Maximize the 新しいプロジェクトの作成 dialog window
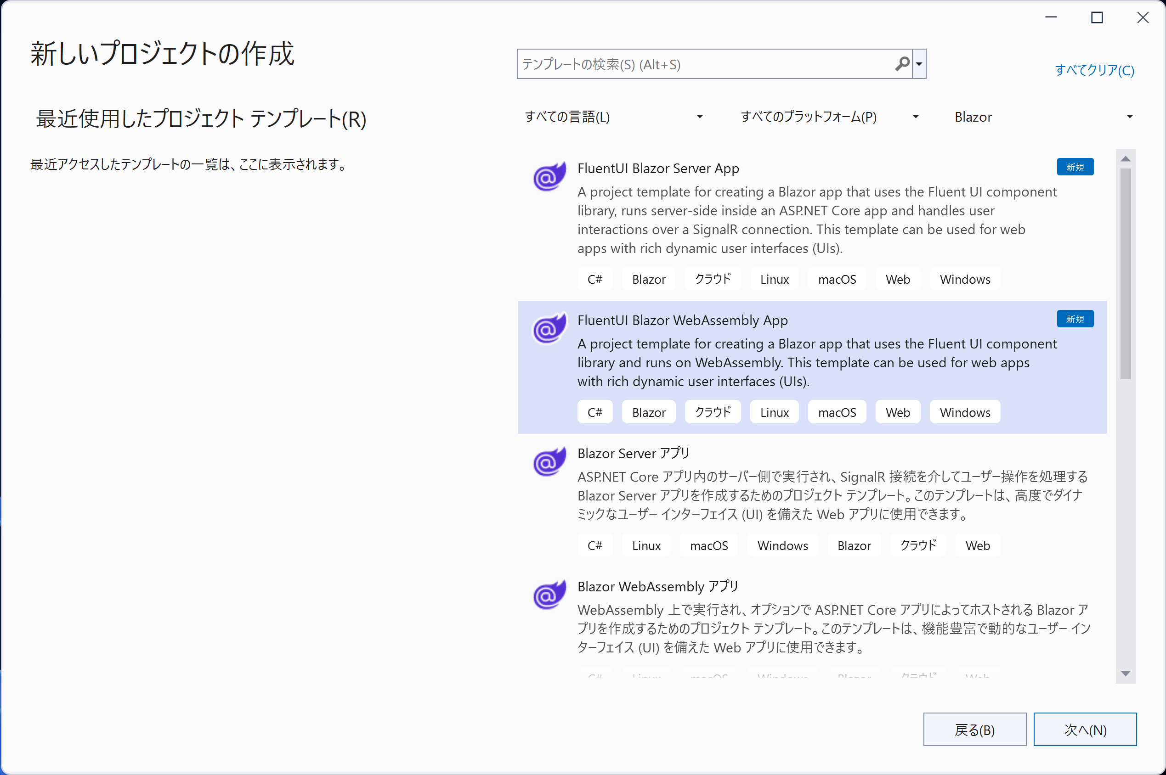The width and height of the screenshot is (1166, 775). [1097, 17]
